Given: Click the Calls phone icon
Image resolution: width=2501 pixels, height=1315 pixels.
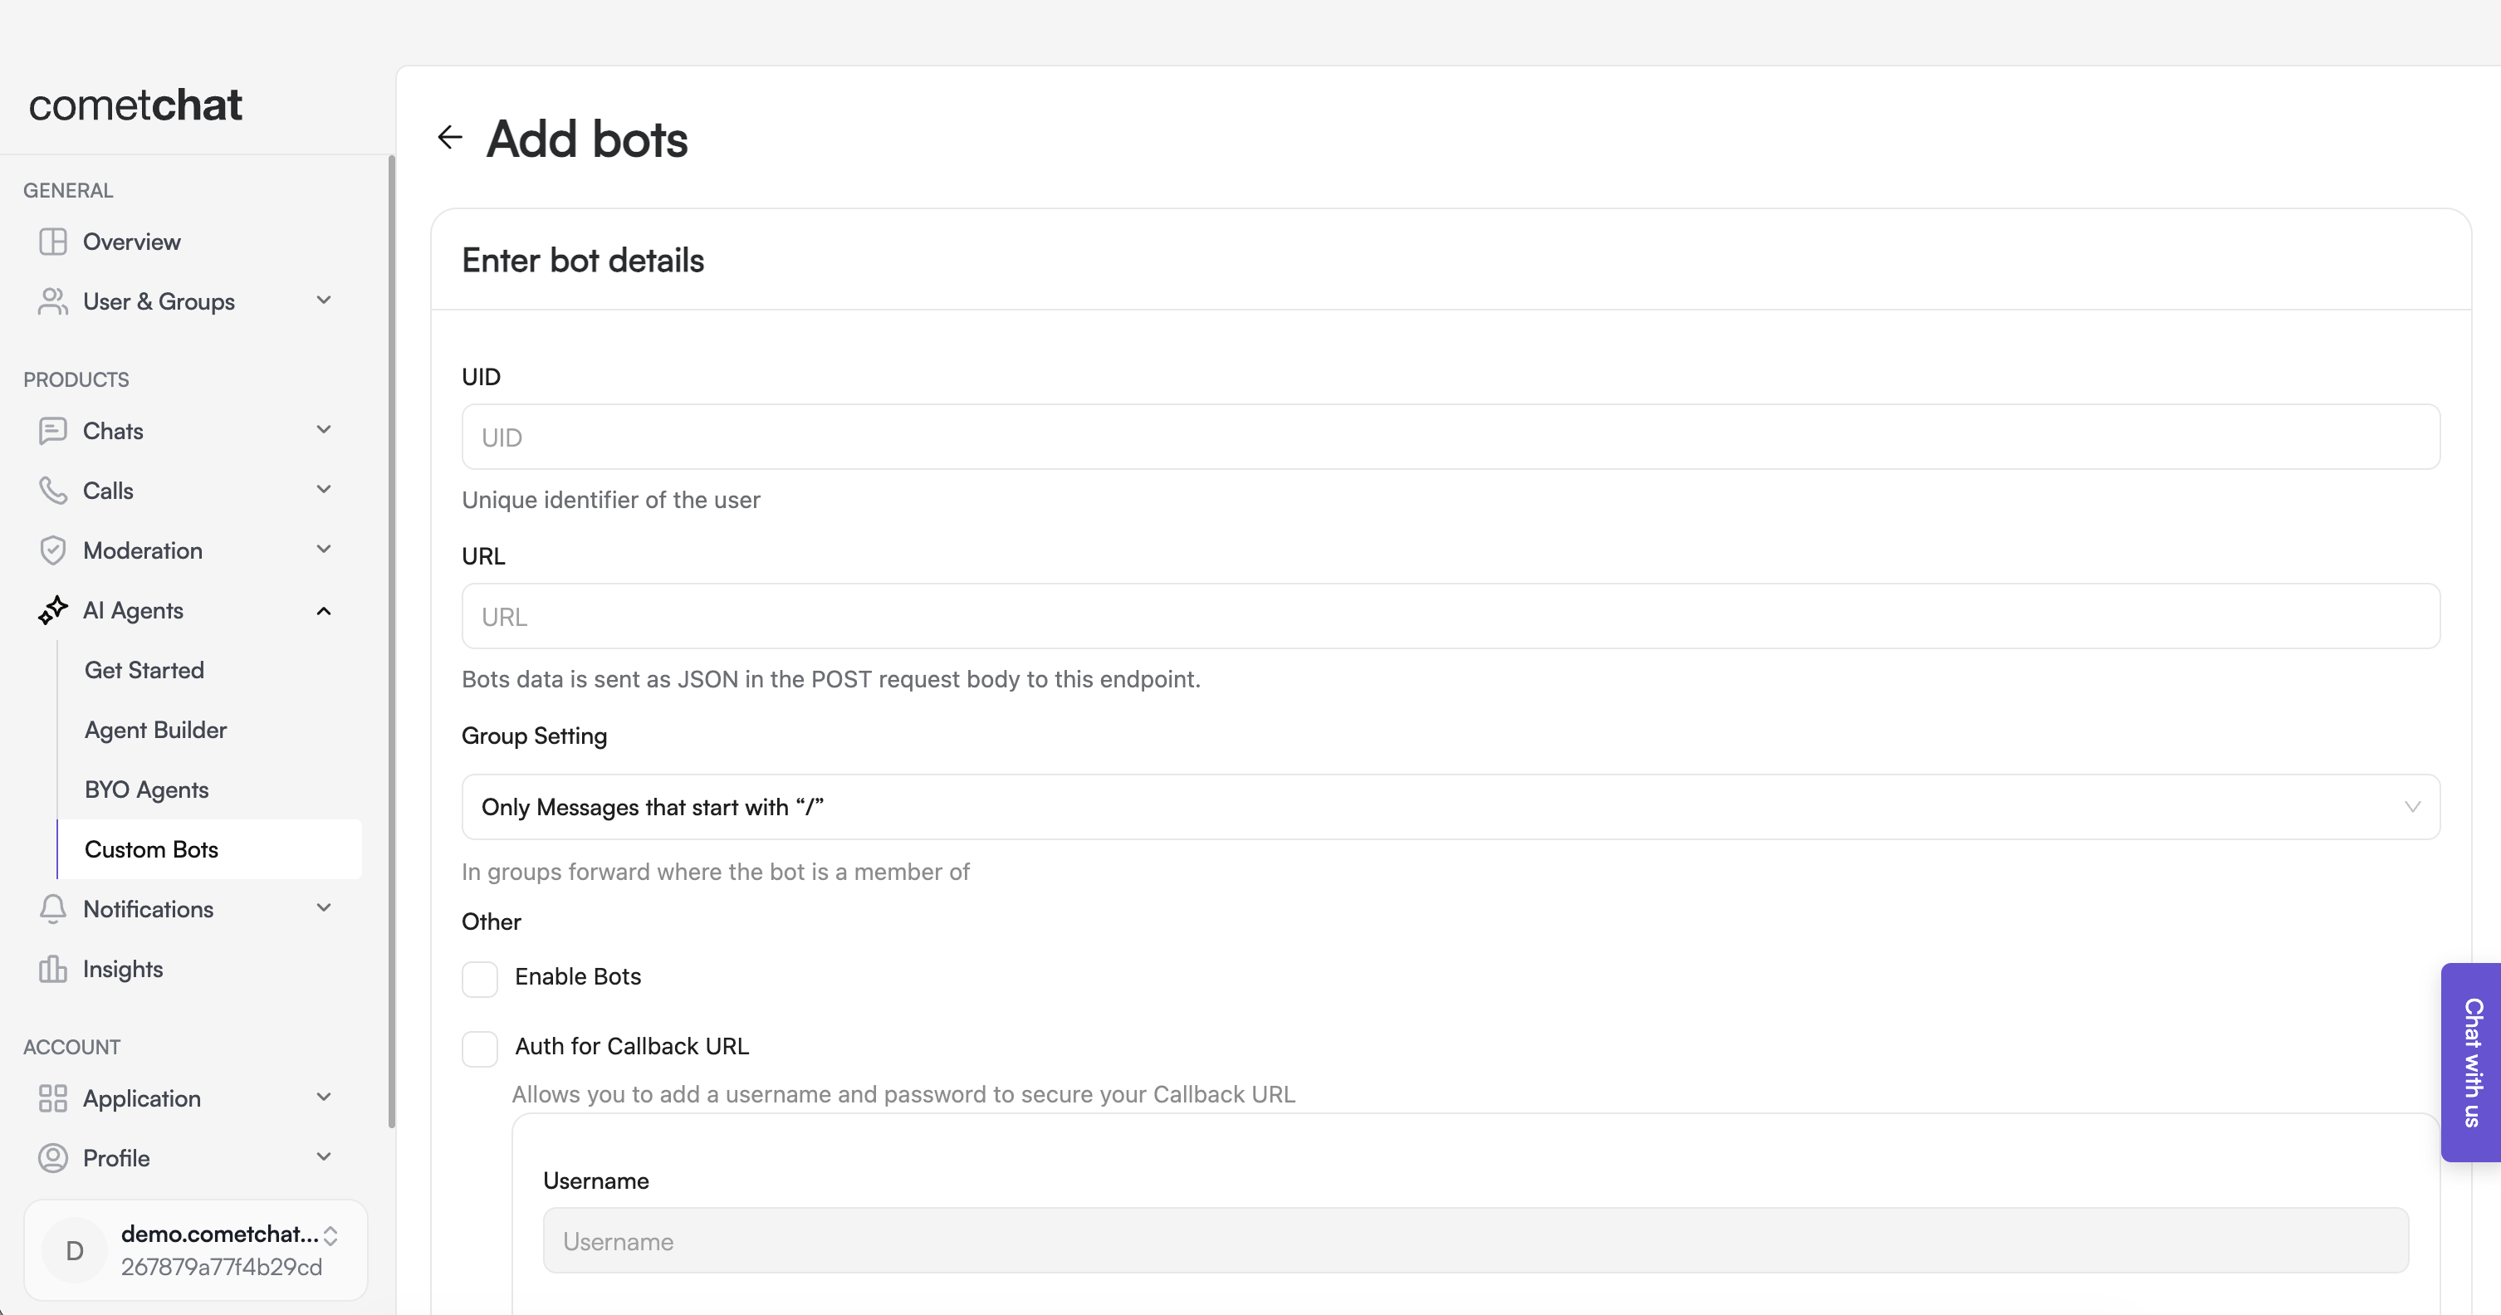Looking at the screenshot, I should click(52, 490).
